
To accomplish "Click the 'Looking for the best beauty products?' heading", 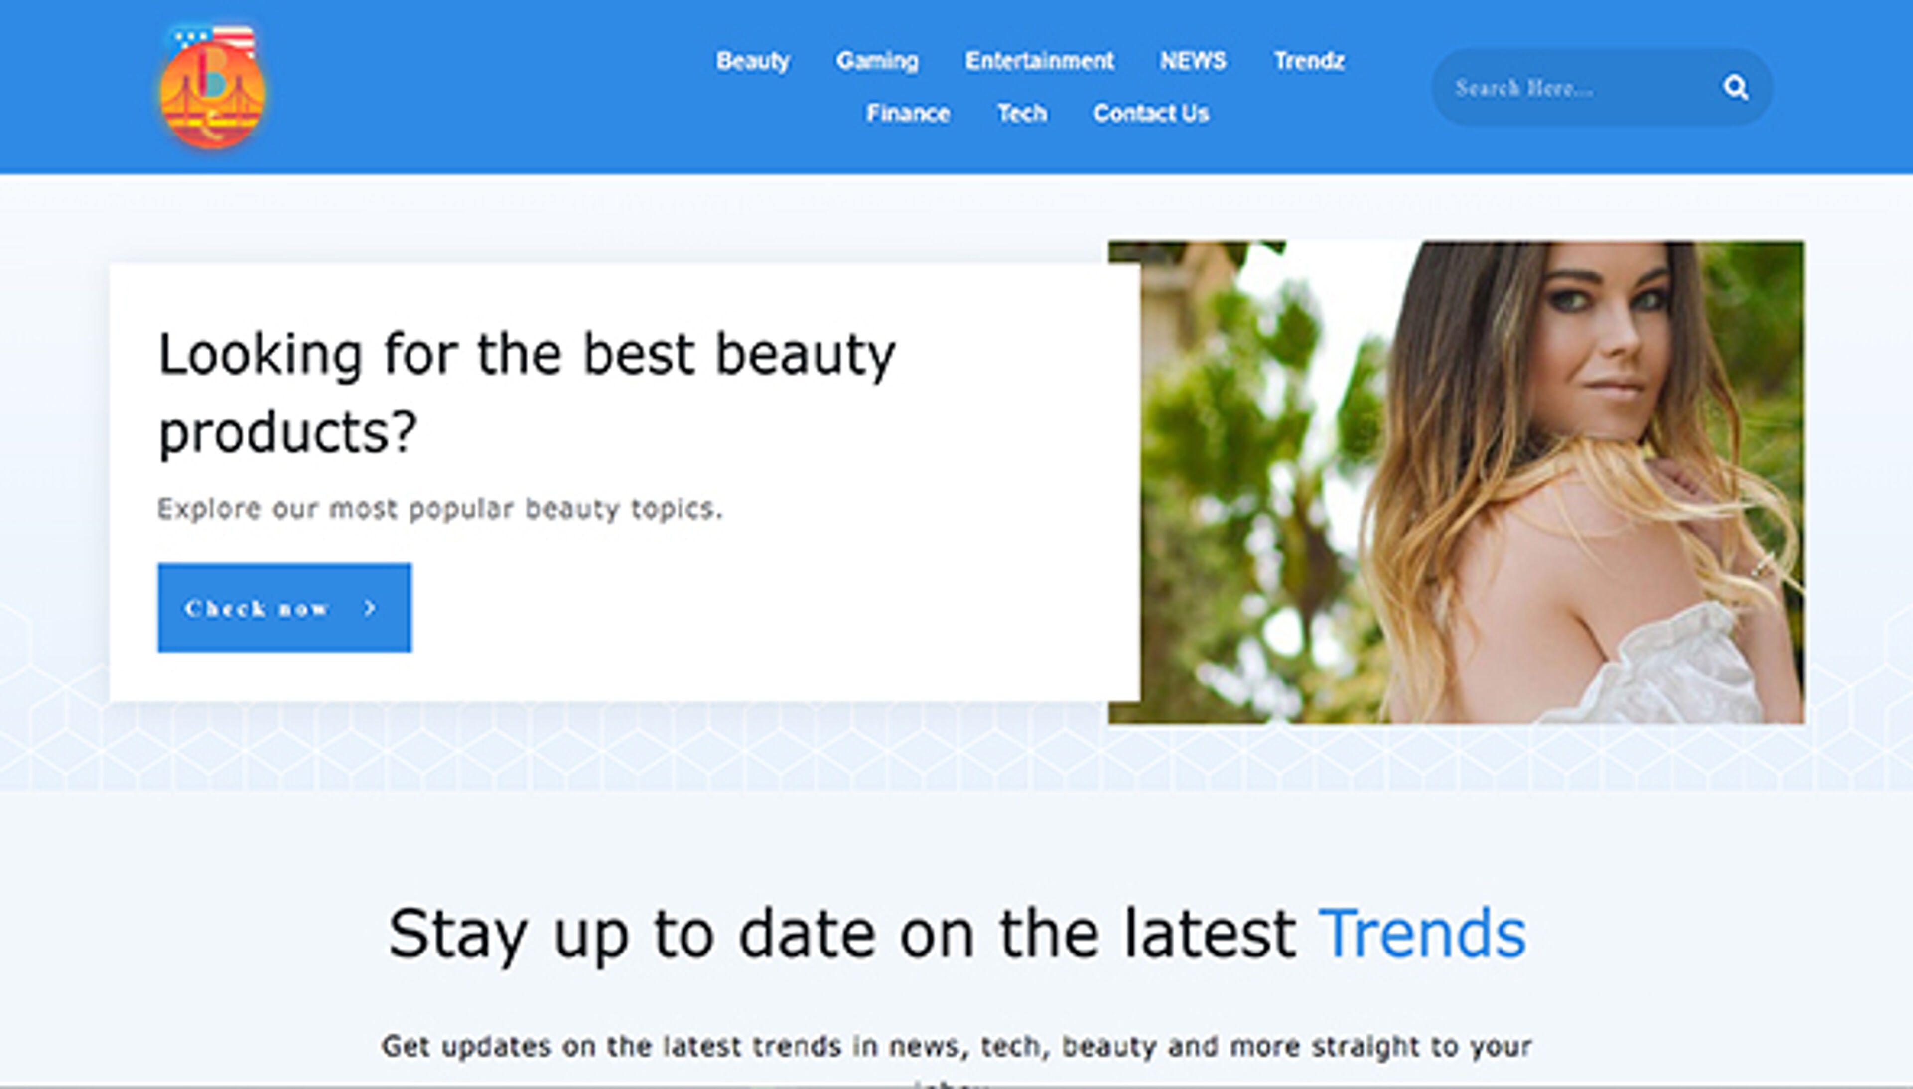I will (x=527, y=392).
